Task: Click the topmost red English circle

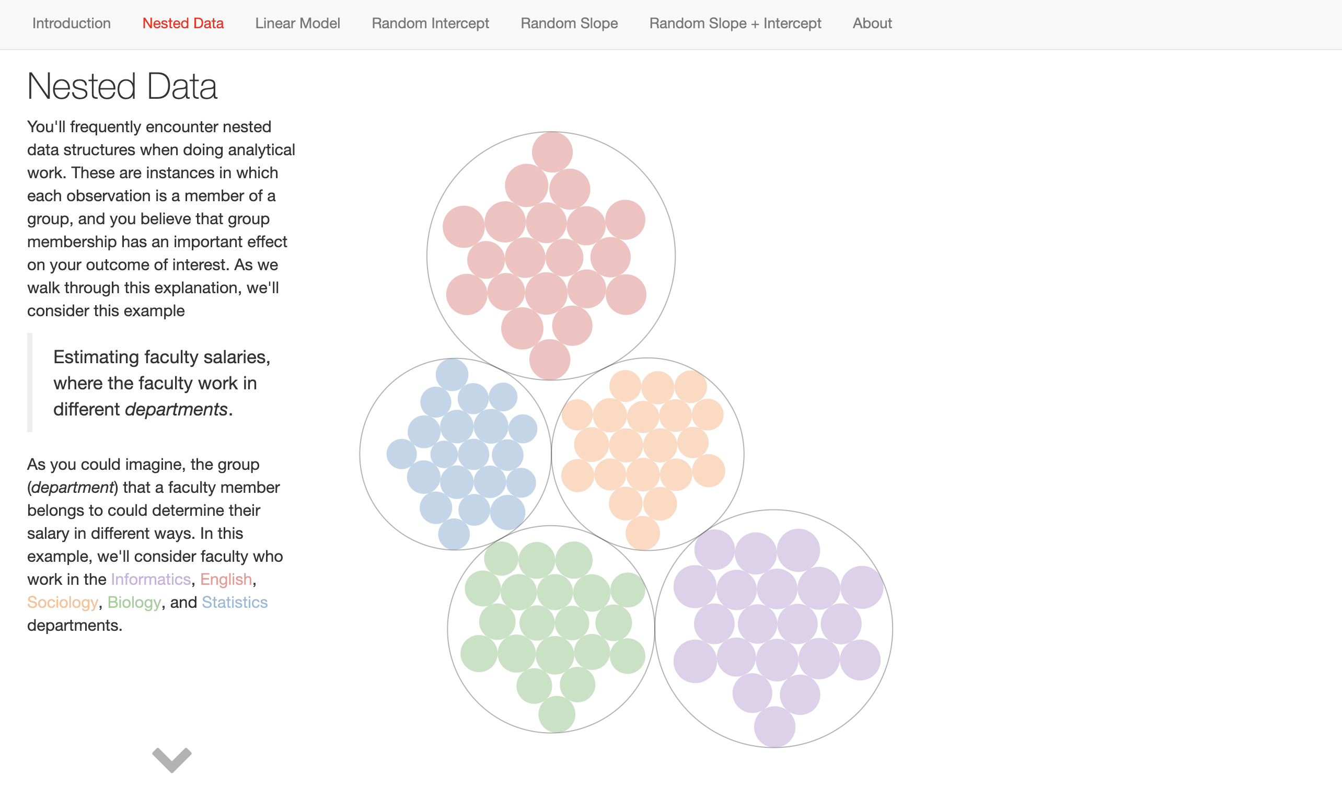Action: tap(552, 152)
